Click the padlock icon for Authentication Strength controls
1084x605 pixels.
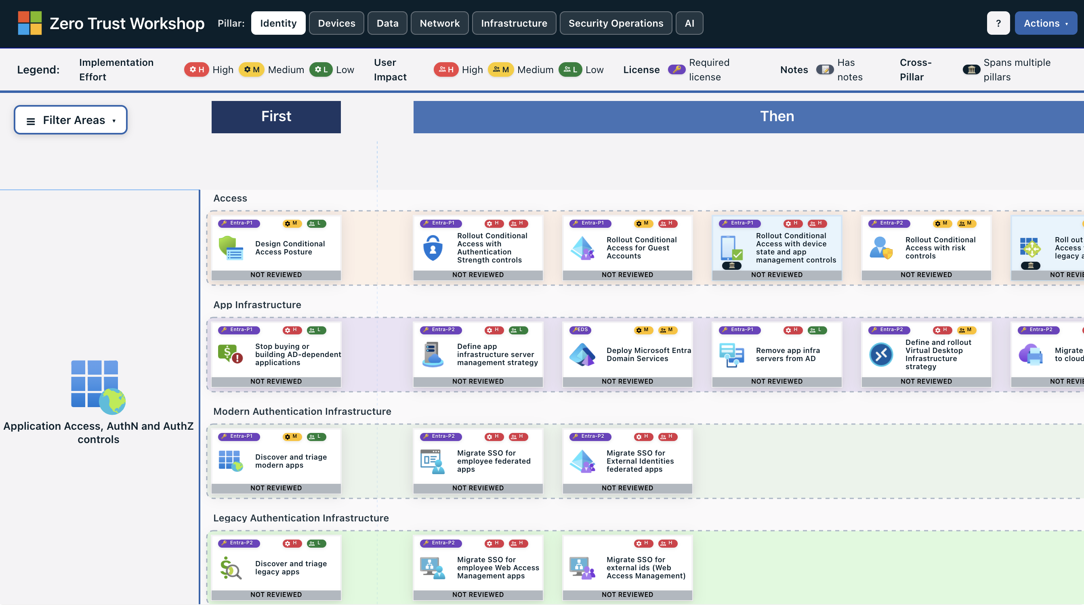433,248
